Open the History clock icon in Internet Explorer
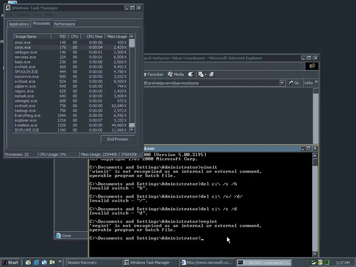 point(191,74)
